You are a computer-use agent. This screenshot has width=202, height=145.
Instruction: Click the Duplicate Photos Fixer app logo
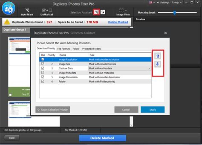(8, 8)
